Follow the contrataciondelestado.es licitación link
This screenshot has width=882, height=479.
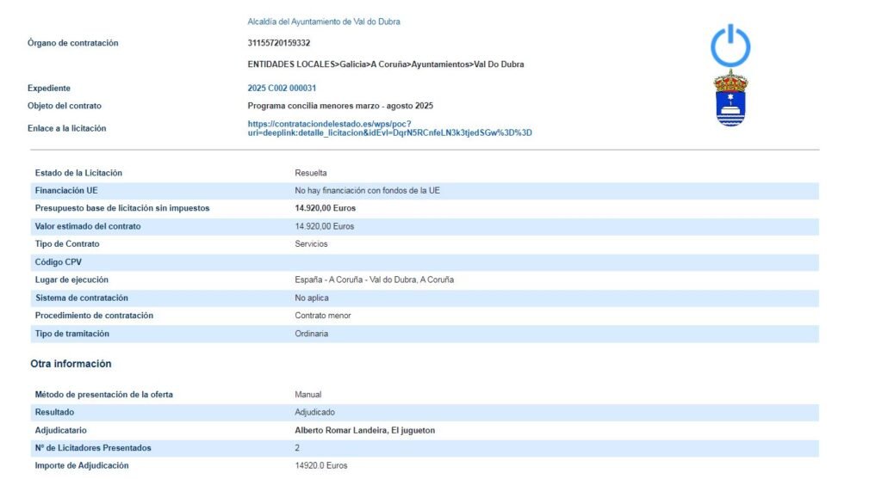coord(389,128)
